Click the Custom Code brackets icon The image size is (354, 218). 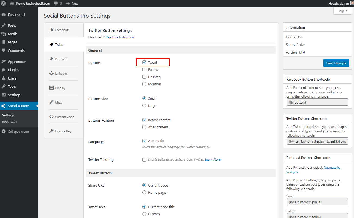point(51,117)
